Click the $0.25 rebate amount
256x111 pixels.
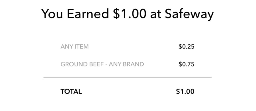186,47
